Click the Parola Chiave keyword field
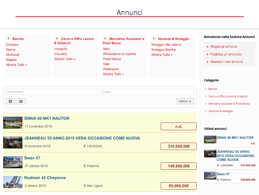The height and width of the screenshot is (195, 259). pos(51,92)
